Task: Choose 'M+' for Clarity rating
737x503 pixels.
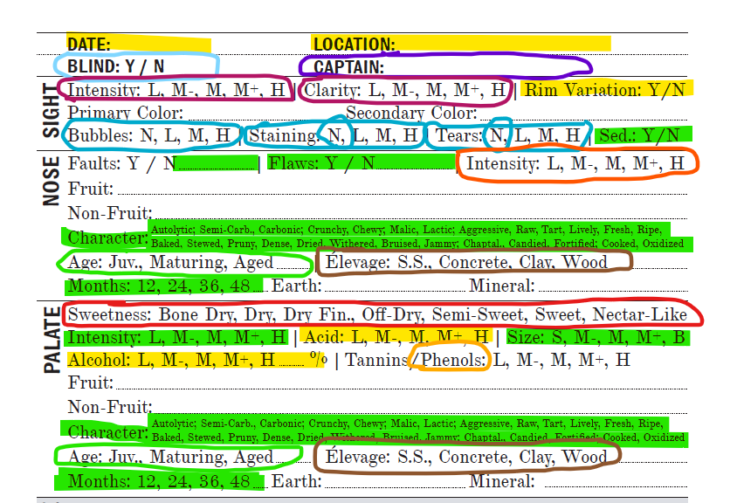Action: tap(468, 90)
